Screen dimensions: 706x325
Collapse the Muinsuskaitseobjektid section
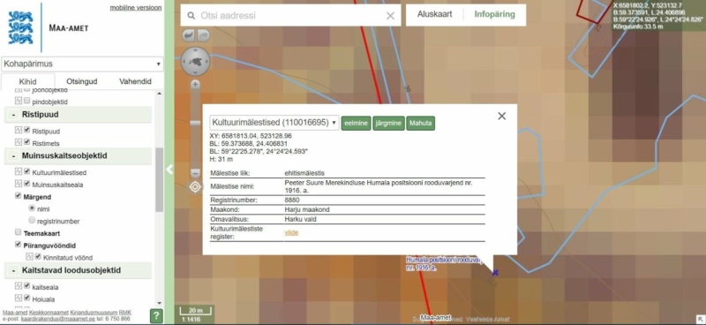(14, 156)
